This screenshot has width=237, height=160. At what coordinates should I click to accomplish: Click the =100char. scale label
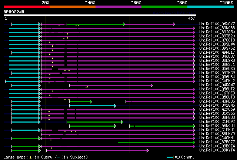pos(184,157)
